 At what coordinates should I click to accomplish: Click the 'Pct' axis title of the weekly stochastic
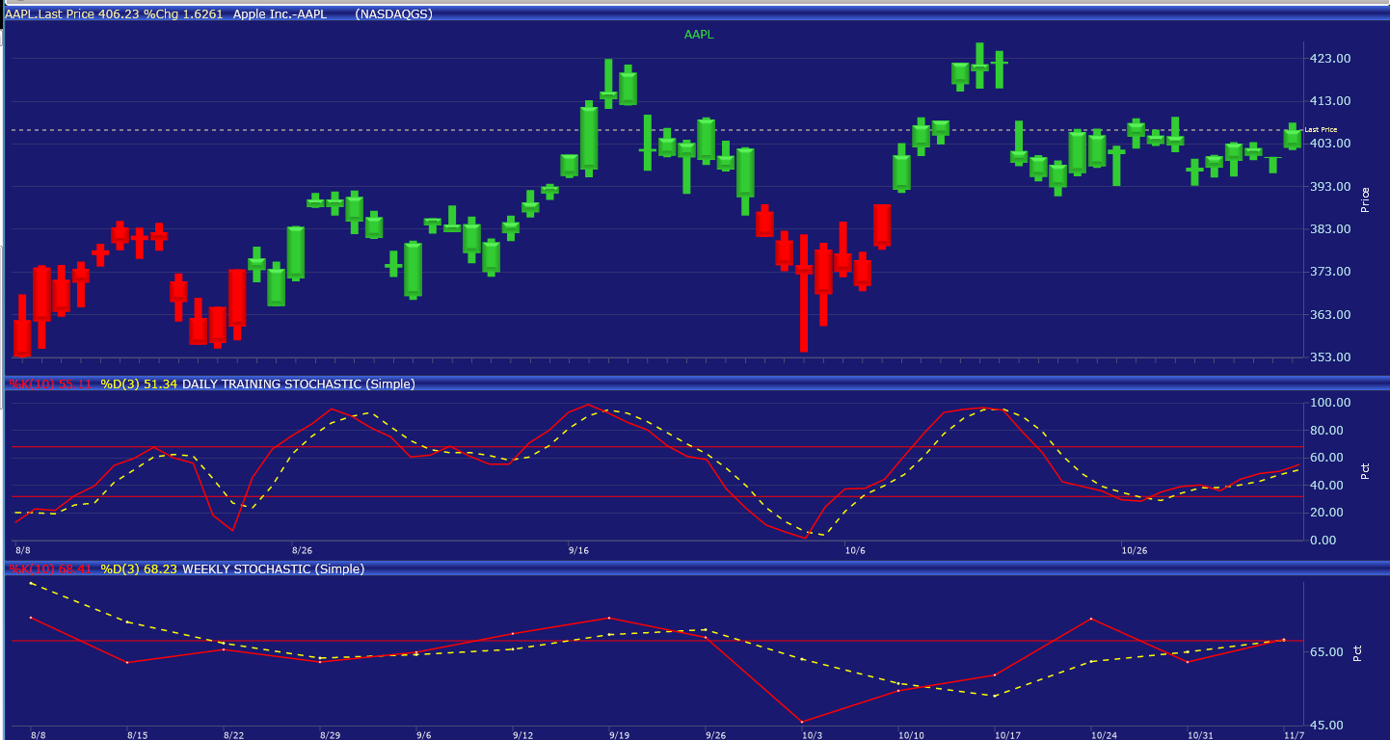point(1358,653)
